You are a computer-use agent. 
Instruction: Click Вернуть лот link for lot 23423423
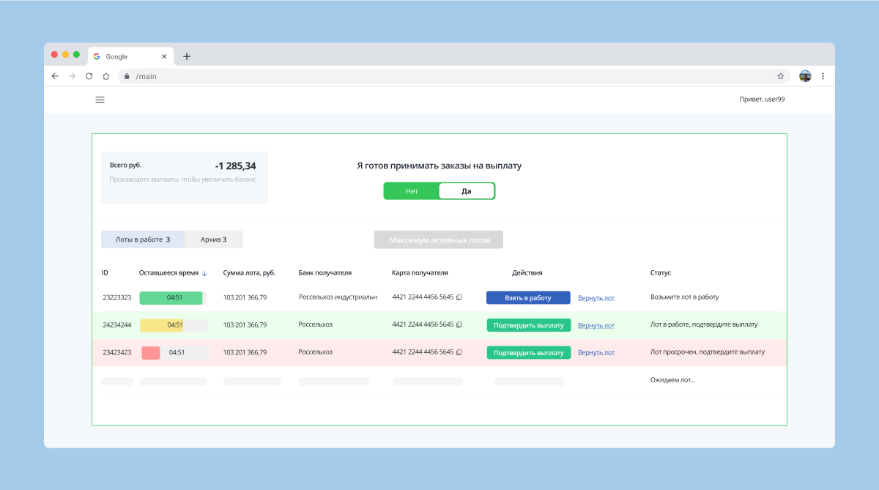click(596, 352)
